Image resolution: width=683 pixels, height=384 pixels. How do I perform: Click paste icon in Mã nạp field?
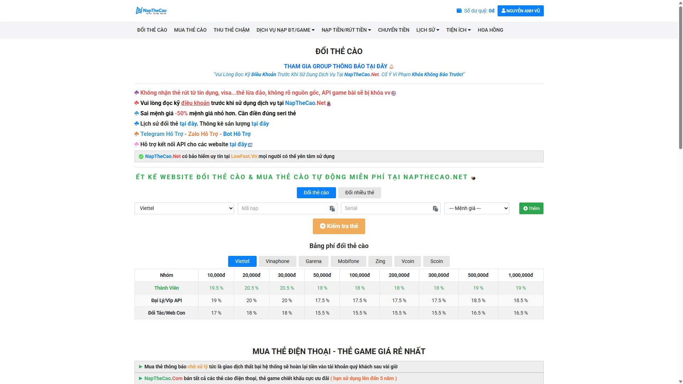tap(332, 209)
